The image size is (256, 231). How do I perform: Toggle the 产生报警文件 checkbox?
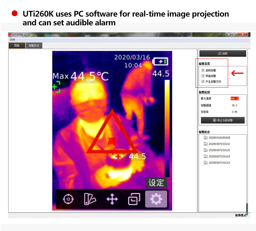tap(203, 82)
